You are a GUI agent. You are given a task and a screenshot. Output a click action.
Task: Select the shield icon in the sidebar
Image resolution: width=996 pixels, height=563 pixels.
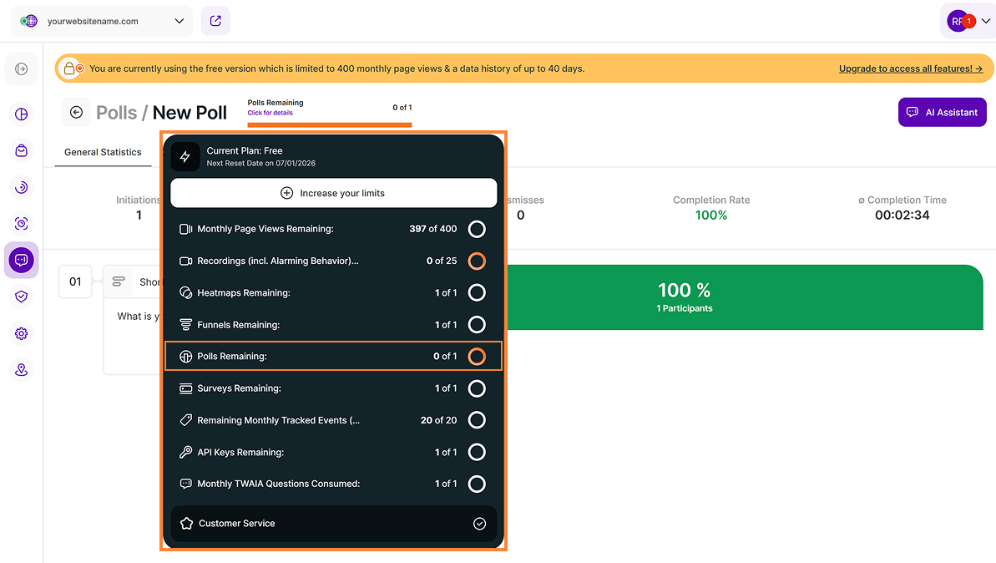point(21,297)
